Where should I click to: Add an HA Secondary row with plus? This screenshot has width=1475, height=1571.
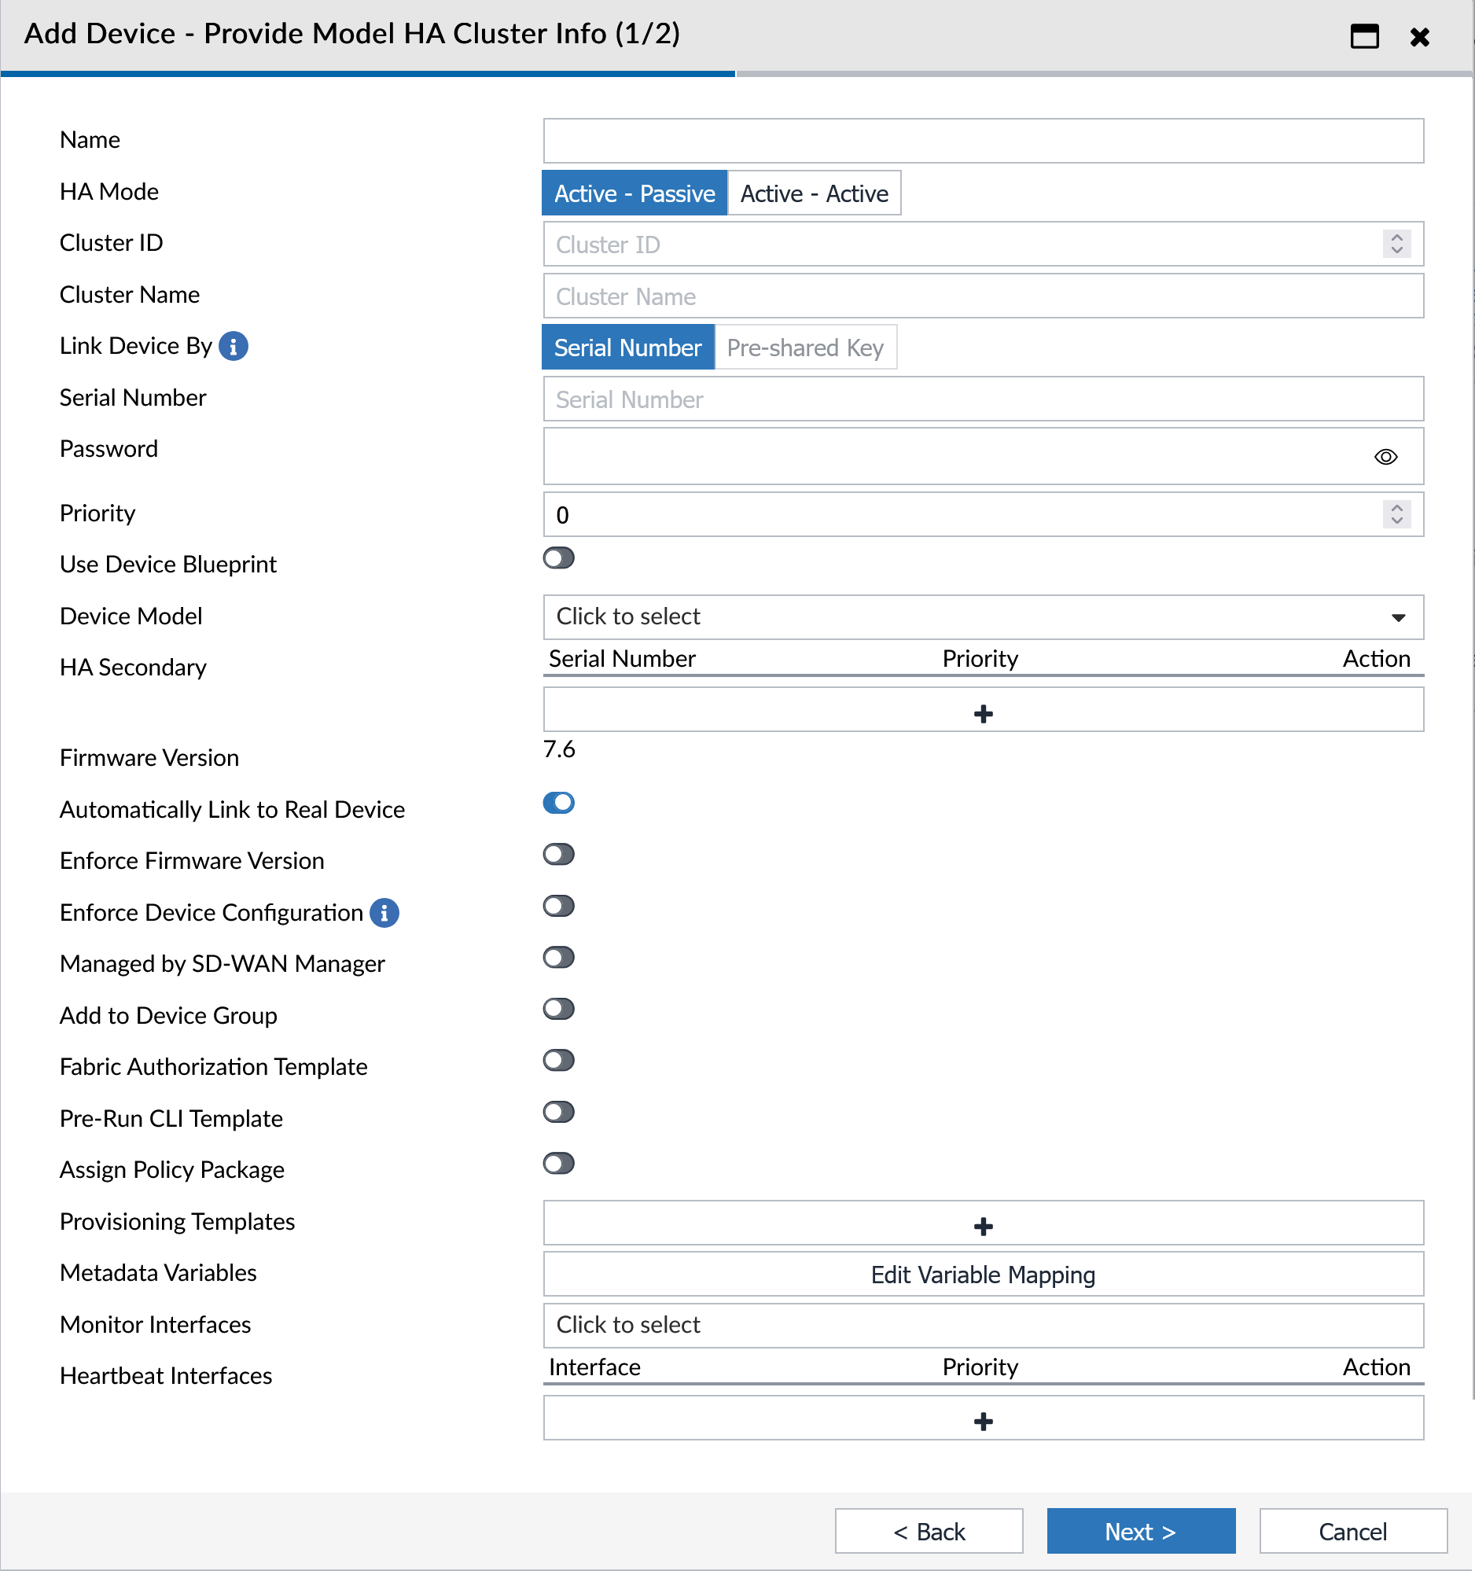[983, 714]
